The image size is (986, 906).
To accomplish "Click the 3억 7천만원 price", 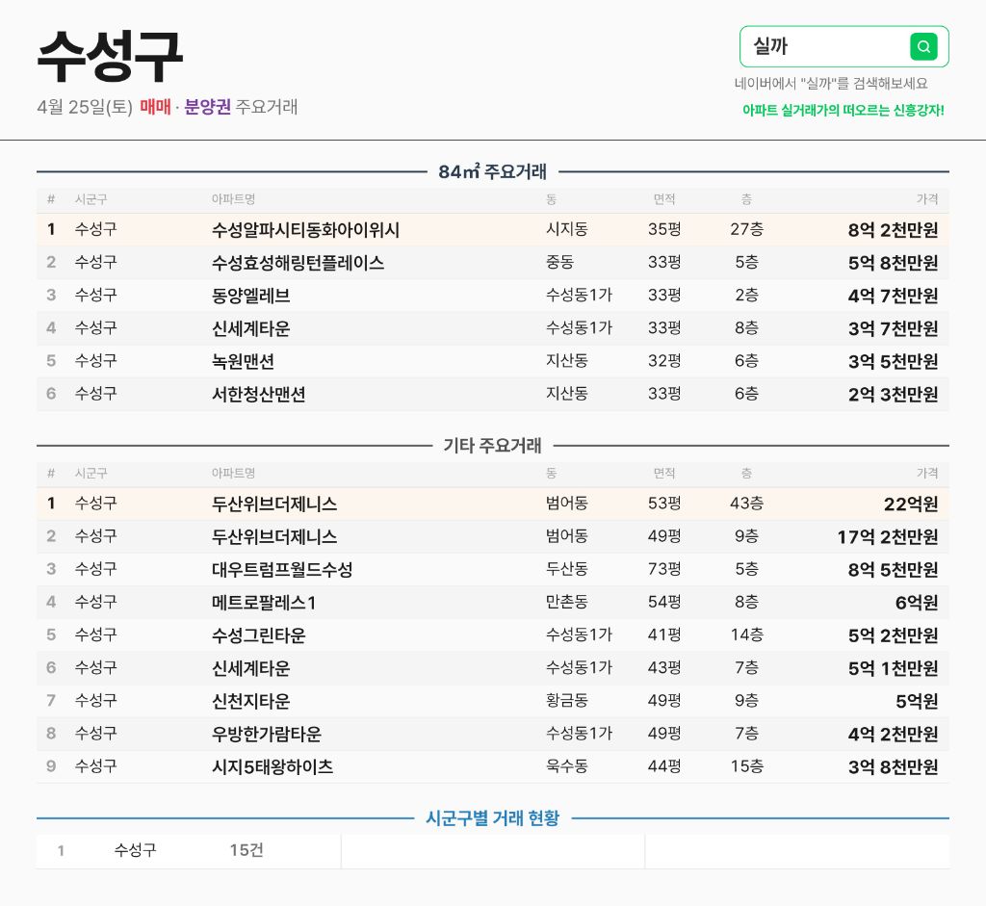I will click(x=893, y=328).
